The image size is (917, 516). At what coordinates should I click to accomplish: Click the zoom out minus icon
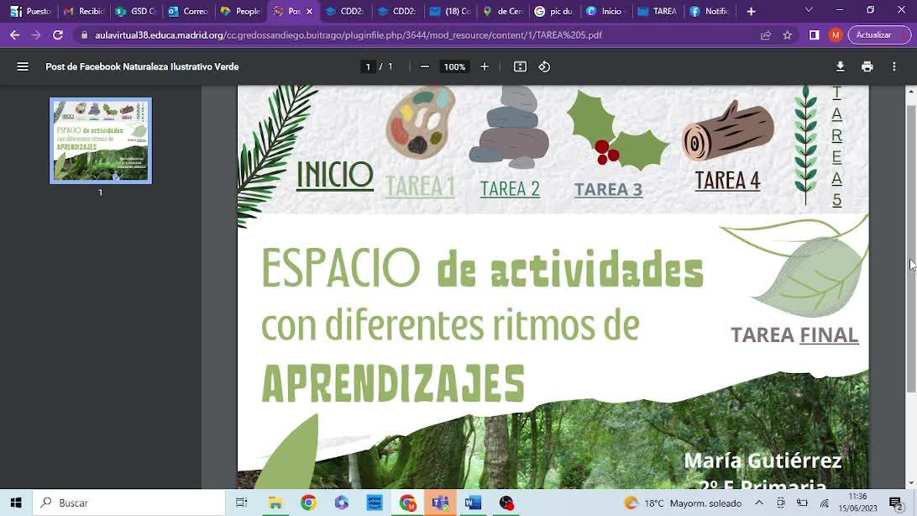(425, 66)
